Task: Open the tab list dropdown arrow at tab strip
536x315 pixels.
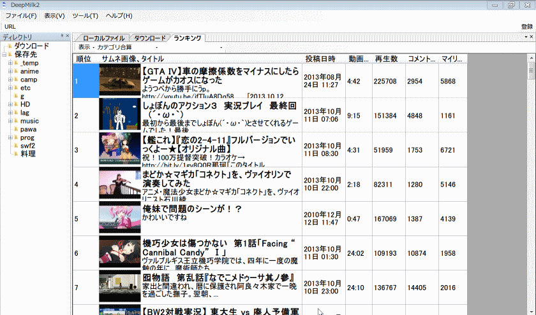Action: coord(526,36)
